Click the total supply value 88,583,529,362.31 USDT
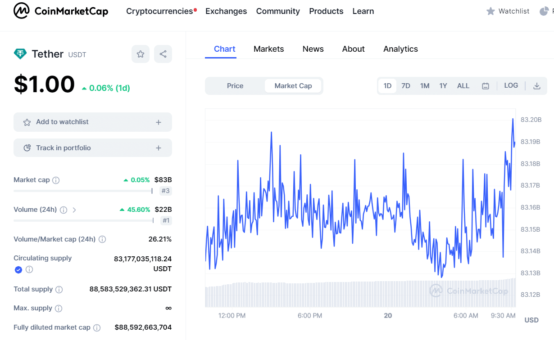This screenshot has height=340, width=554. (131, 290)
